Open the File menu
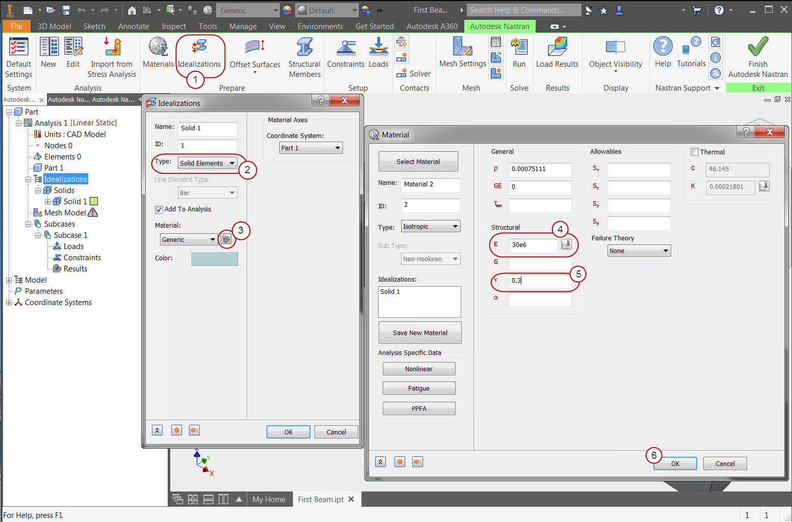792x522 pixels. point(16,26)
